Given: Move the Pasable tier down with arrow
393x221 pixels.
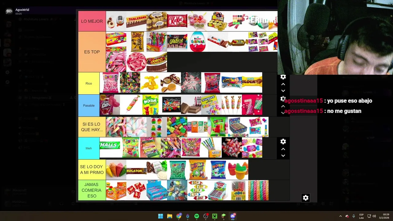Looking at the screenshot, I should coord(283,113).
